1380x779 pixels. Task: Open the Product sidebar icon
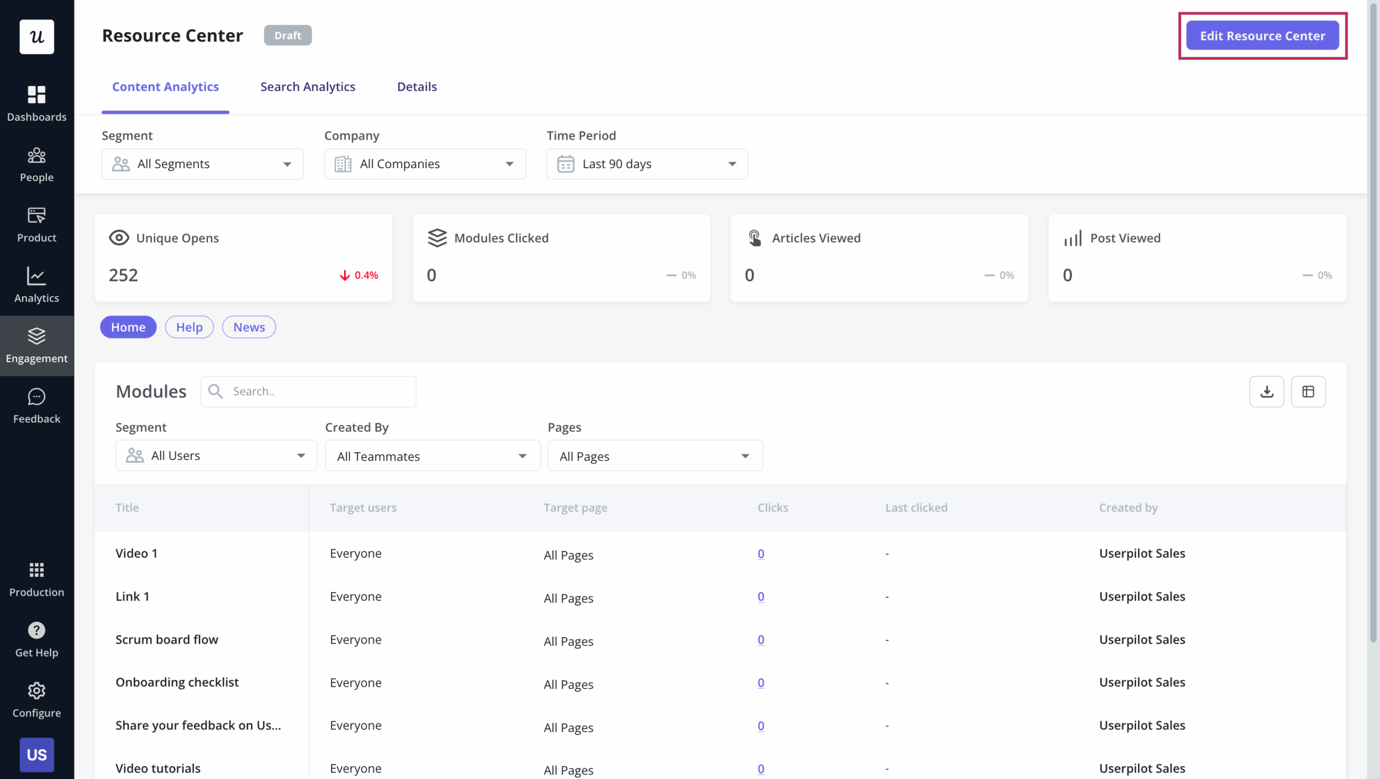point(37,224)
